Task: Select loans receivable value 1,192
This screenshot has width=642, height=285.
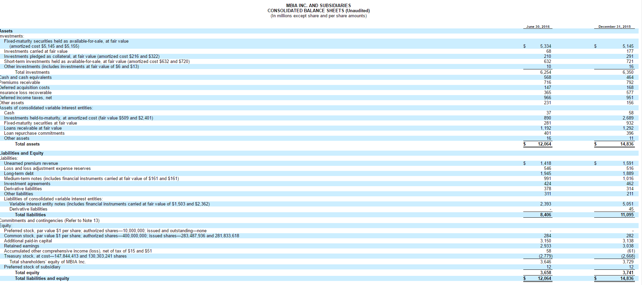Action: (546, 128)
